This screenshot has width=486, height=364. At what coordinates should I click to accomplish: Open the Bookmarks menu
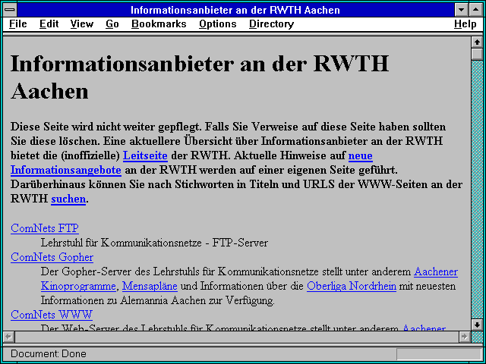(x=159, y=24)
